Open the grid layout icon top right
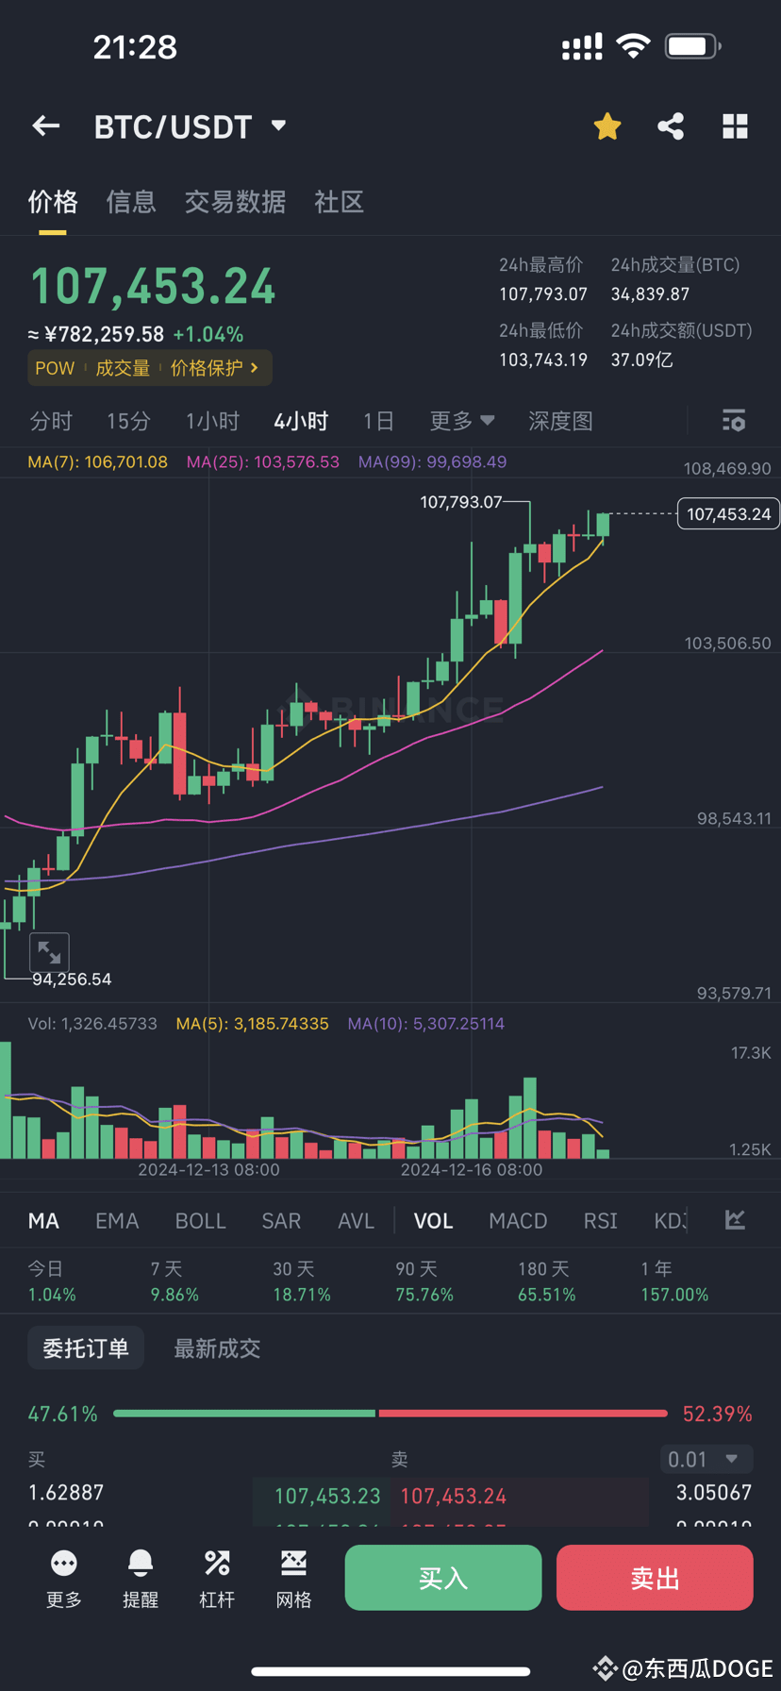The height and width of the screenshot is (1691, 781). tap(735, 126)
